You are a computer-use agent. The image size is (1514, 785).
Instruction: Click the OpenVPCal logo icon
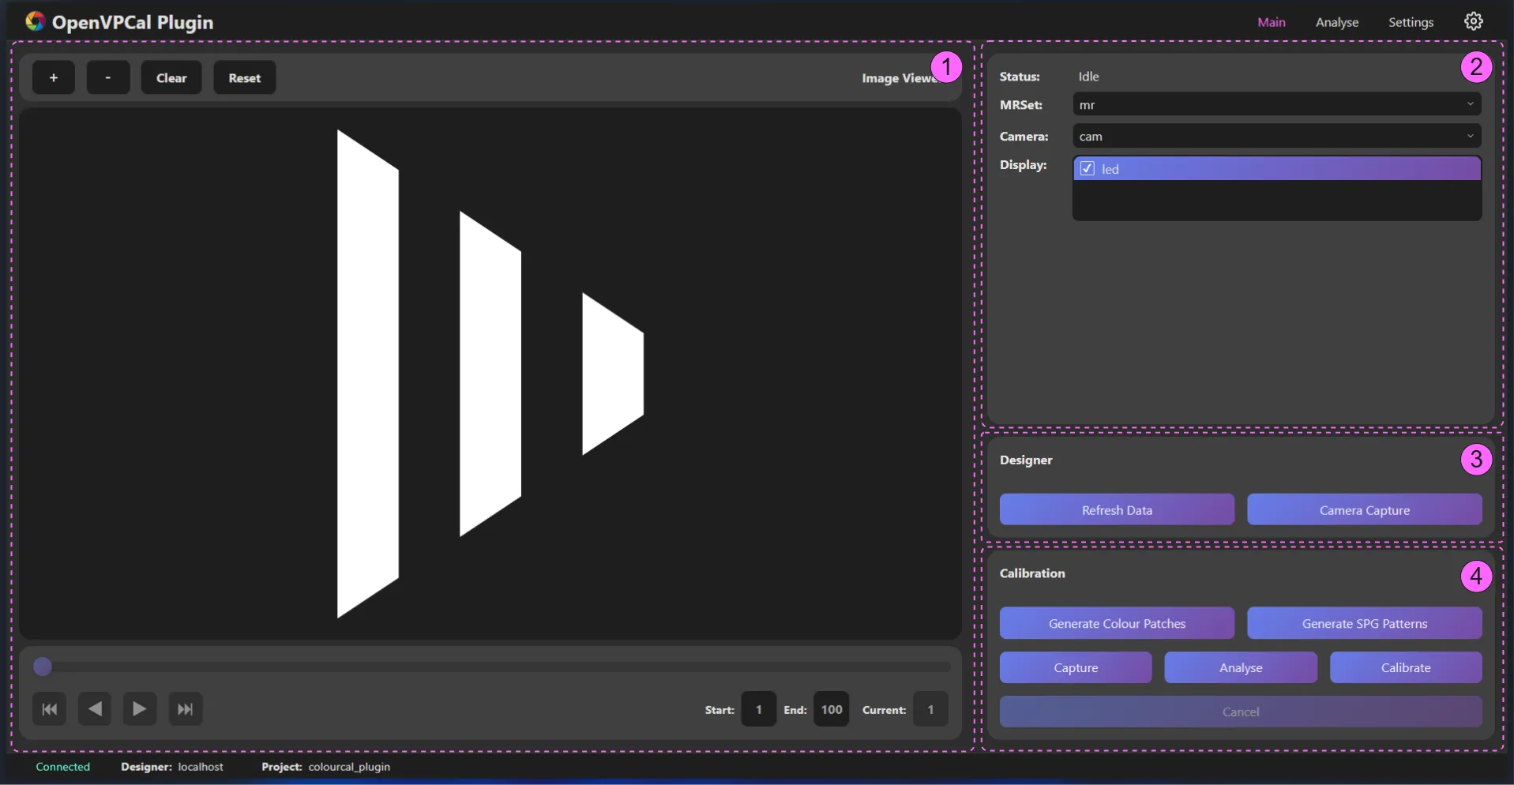click(x=35, y=21)
